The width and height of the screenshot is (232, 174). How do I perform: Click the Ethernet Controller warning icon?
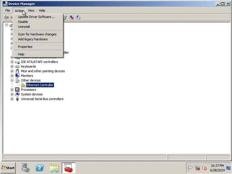pyautogui.click(x=23, y=85)
